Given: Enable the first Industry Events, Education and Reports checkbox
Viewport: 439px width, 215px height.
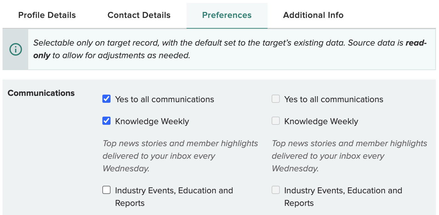Looking at the screenshot, I should (x=106, y=190).
